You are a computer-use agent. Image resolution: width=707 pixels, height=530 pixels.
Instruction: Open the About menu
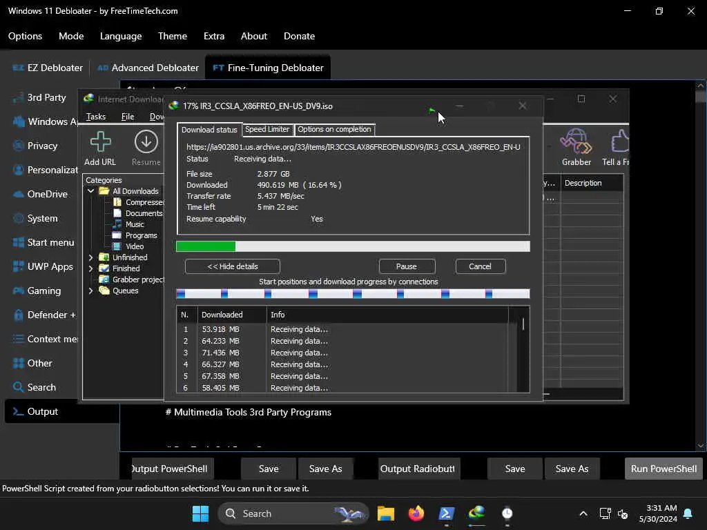point(254,36)
